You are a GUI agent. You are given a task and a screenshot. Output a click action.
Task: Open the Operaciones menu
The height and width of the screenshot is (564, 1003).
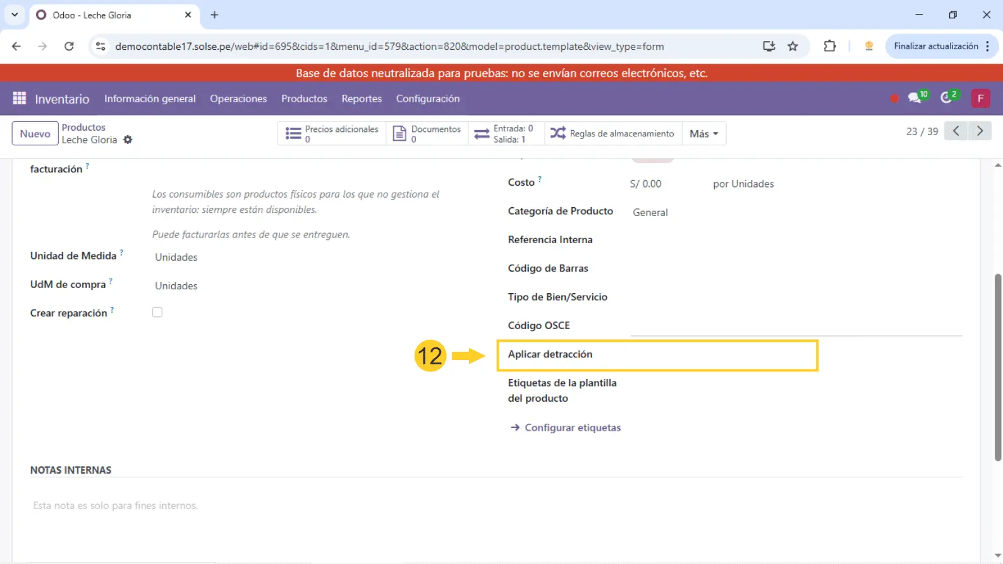pos(238,99)
